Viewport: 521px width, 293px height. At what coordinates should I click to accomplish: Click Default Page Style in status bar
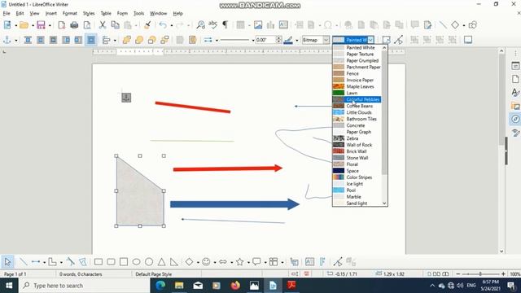pyautogui.click(x=154, y=274)
